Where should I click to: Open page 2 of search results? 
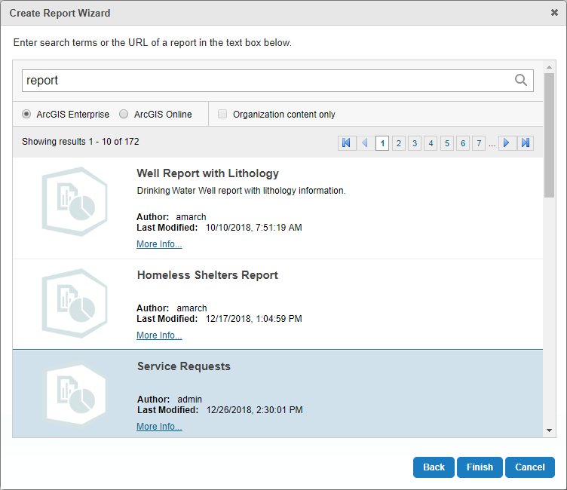click(398, 142)
